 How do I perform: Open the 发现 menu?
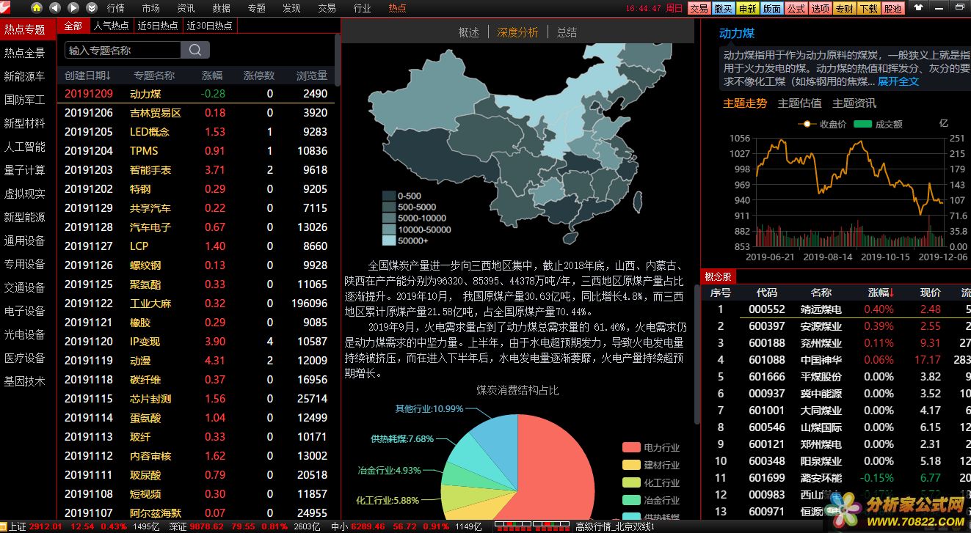click(x=291, y=8)
